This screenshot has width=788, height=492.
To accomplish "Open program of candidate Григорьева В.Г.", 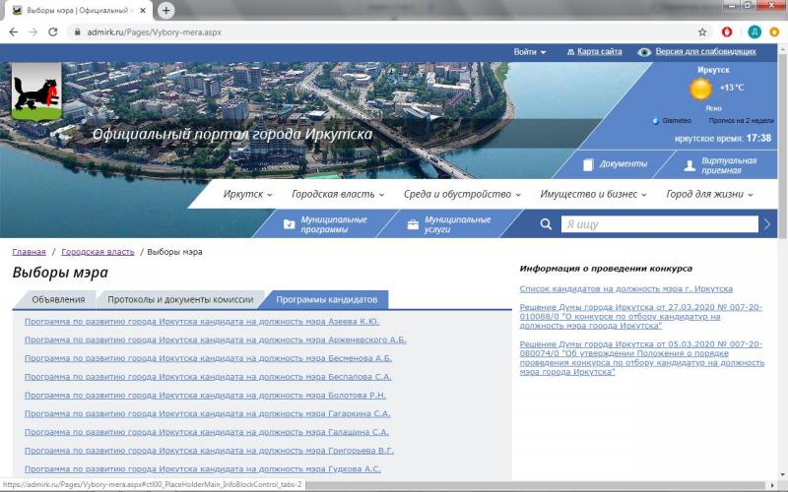I will pyautogui.click(x=209, y=451).
